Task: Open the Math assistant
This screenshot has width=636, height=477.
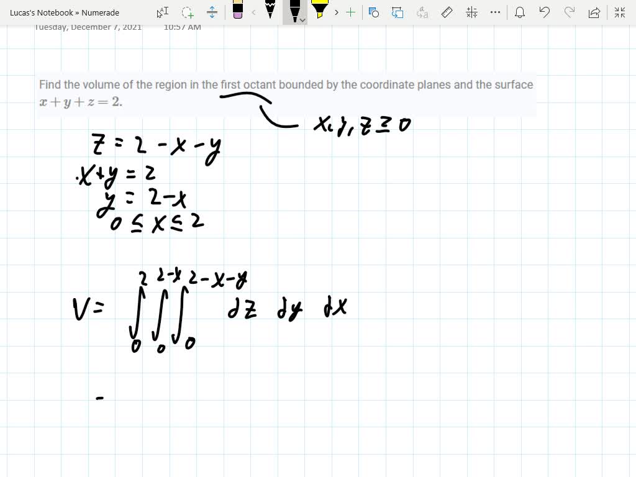Action: pos(471,12)
